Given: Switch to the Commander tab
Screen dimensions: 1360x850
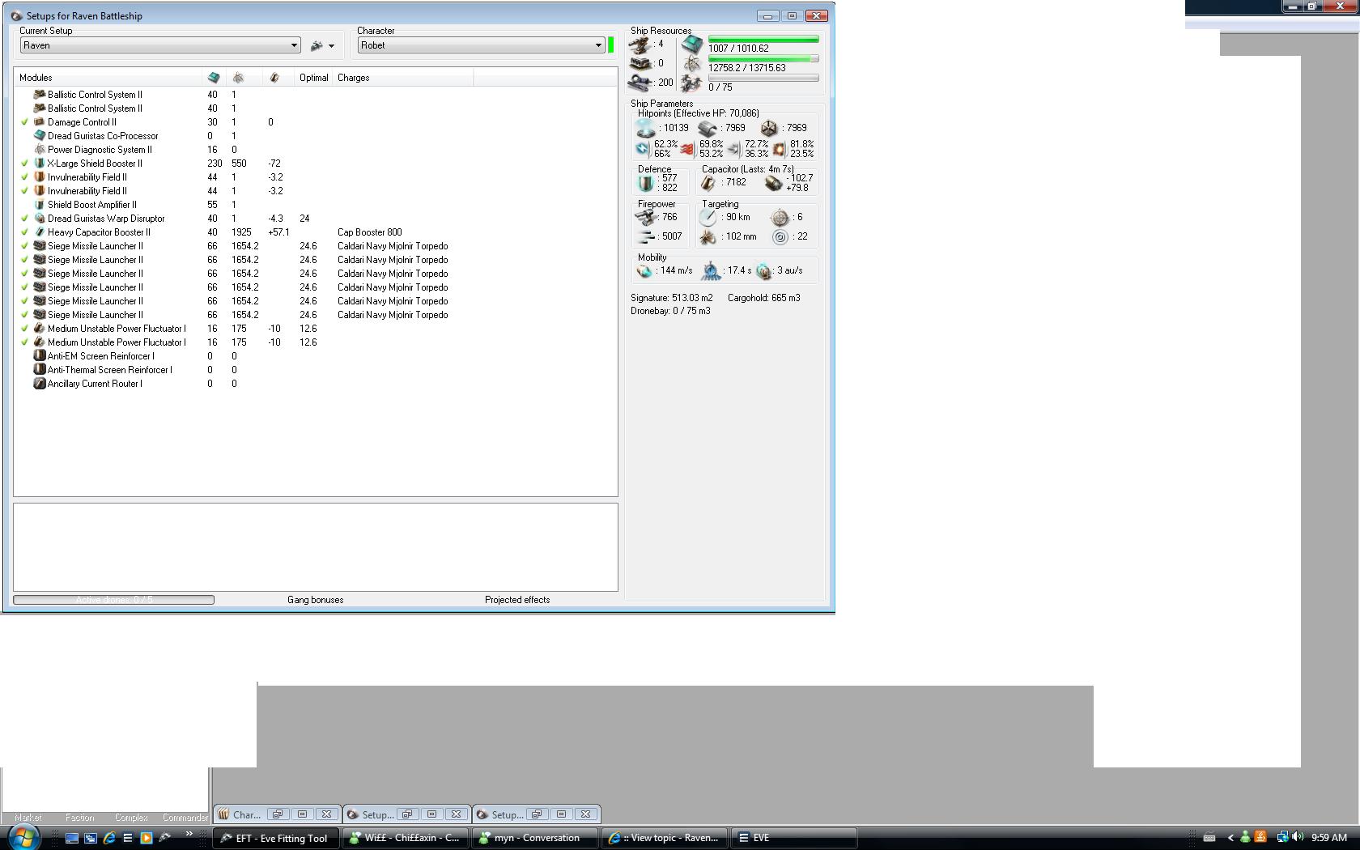Looking at the screenshot, I should (x=185, y=818).
